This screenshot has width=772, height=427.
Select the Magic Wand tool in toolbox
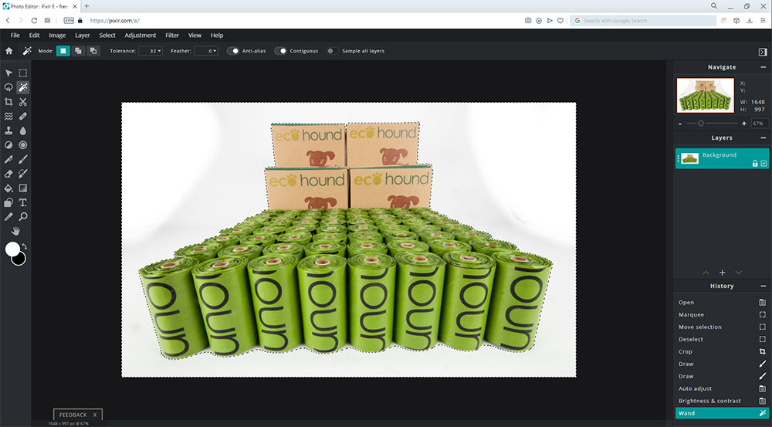pyautogui.click(x=22, y=87)
